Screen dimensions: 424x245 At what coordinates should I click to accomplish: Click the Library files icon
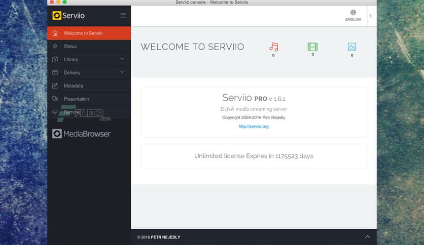coord(55,59)
